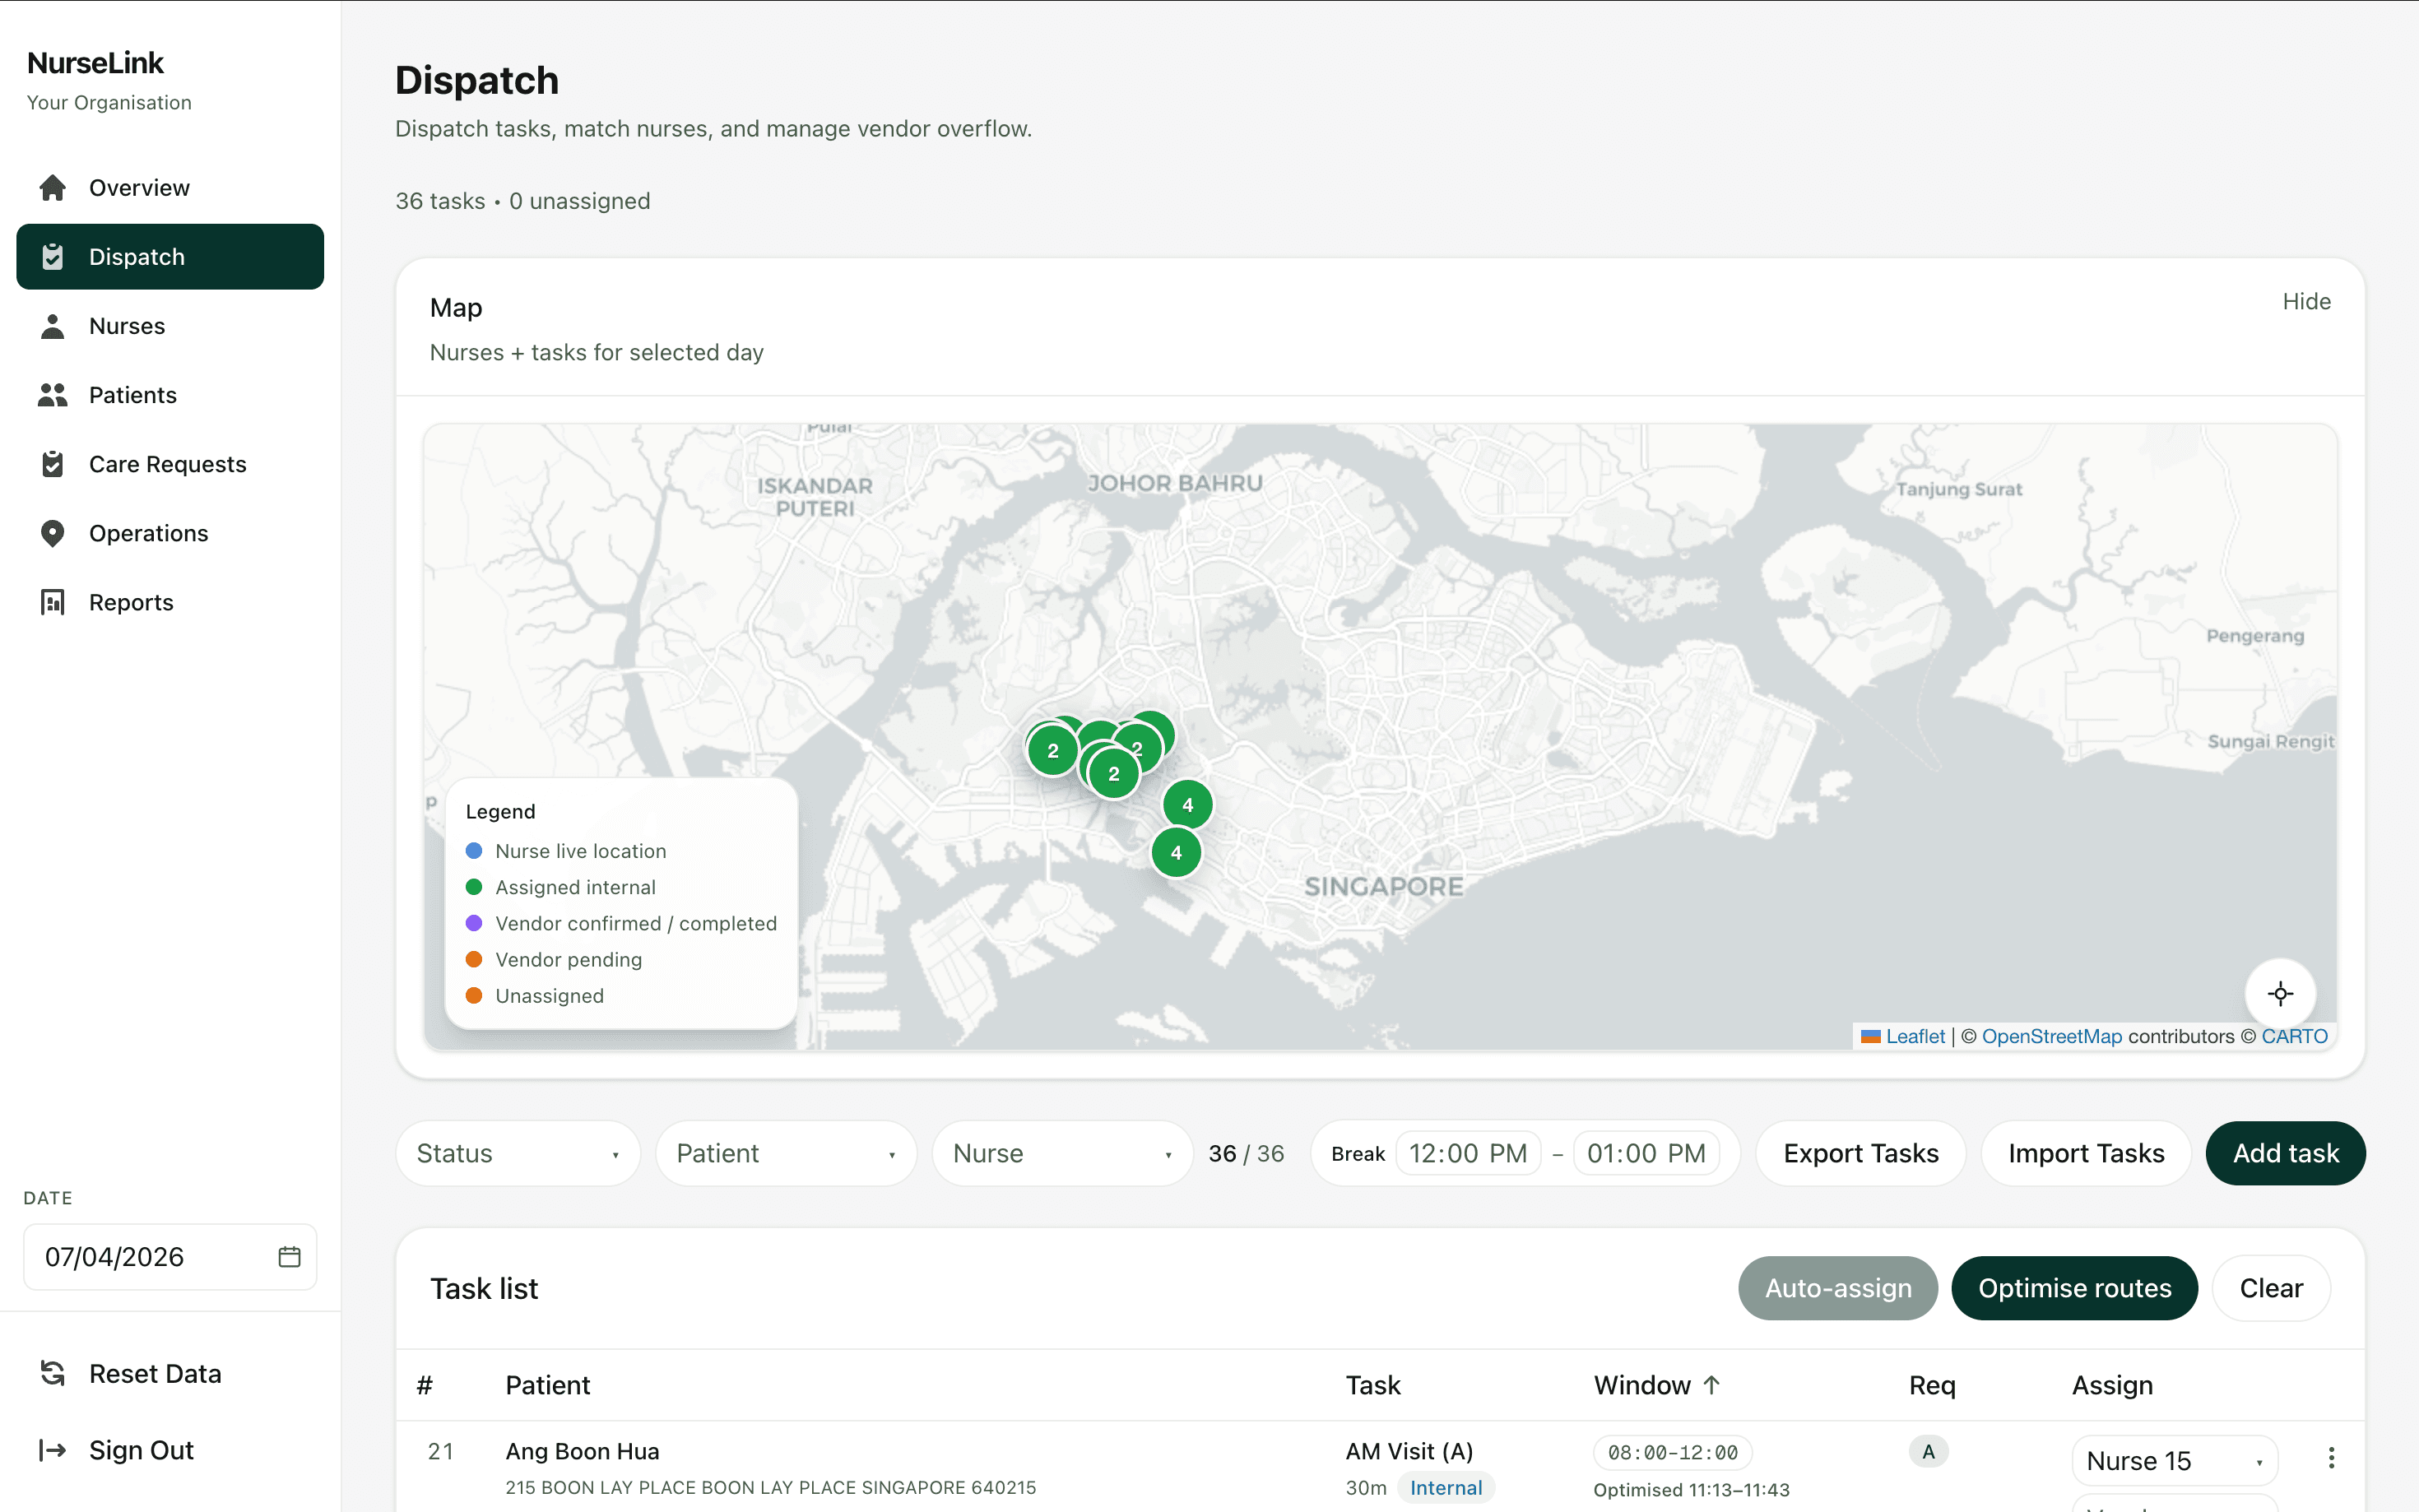Click the break end time 01:00 PM field
This screenshot has width=2419, height=1512.
click(x=1645, y=1153)
